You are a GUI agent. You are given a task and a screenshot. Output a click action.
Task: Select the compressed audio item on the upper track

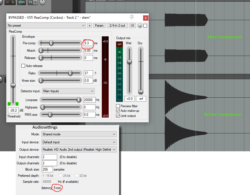click(x=186, y=38)
